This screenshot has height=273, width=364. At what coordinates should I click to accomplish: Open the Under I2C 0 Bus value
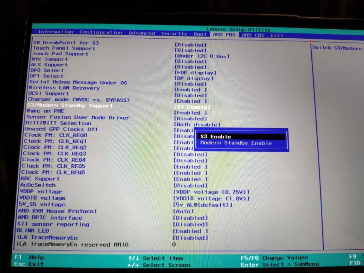coord(202,56)
